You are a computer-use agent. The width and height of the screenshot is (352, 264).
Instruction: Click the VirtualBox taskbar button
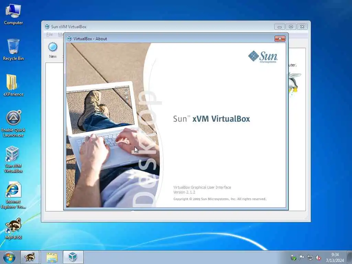[x=73, y=257]
